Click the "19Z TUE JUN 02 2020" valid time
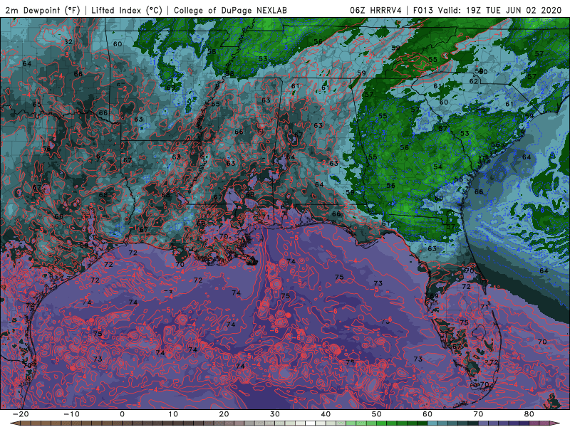 point(514,10)
